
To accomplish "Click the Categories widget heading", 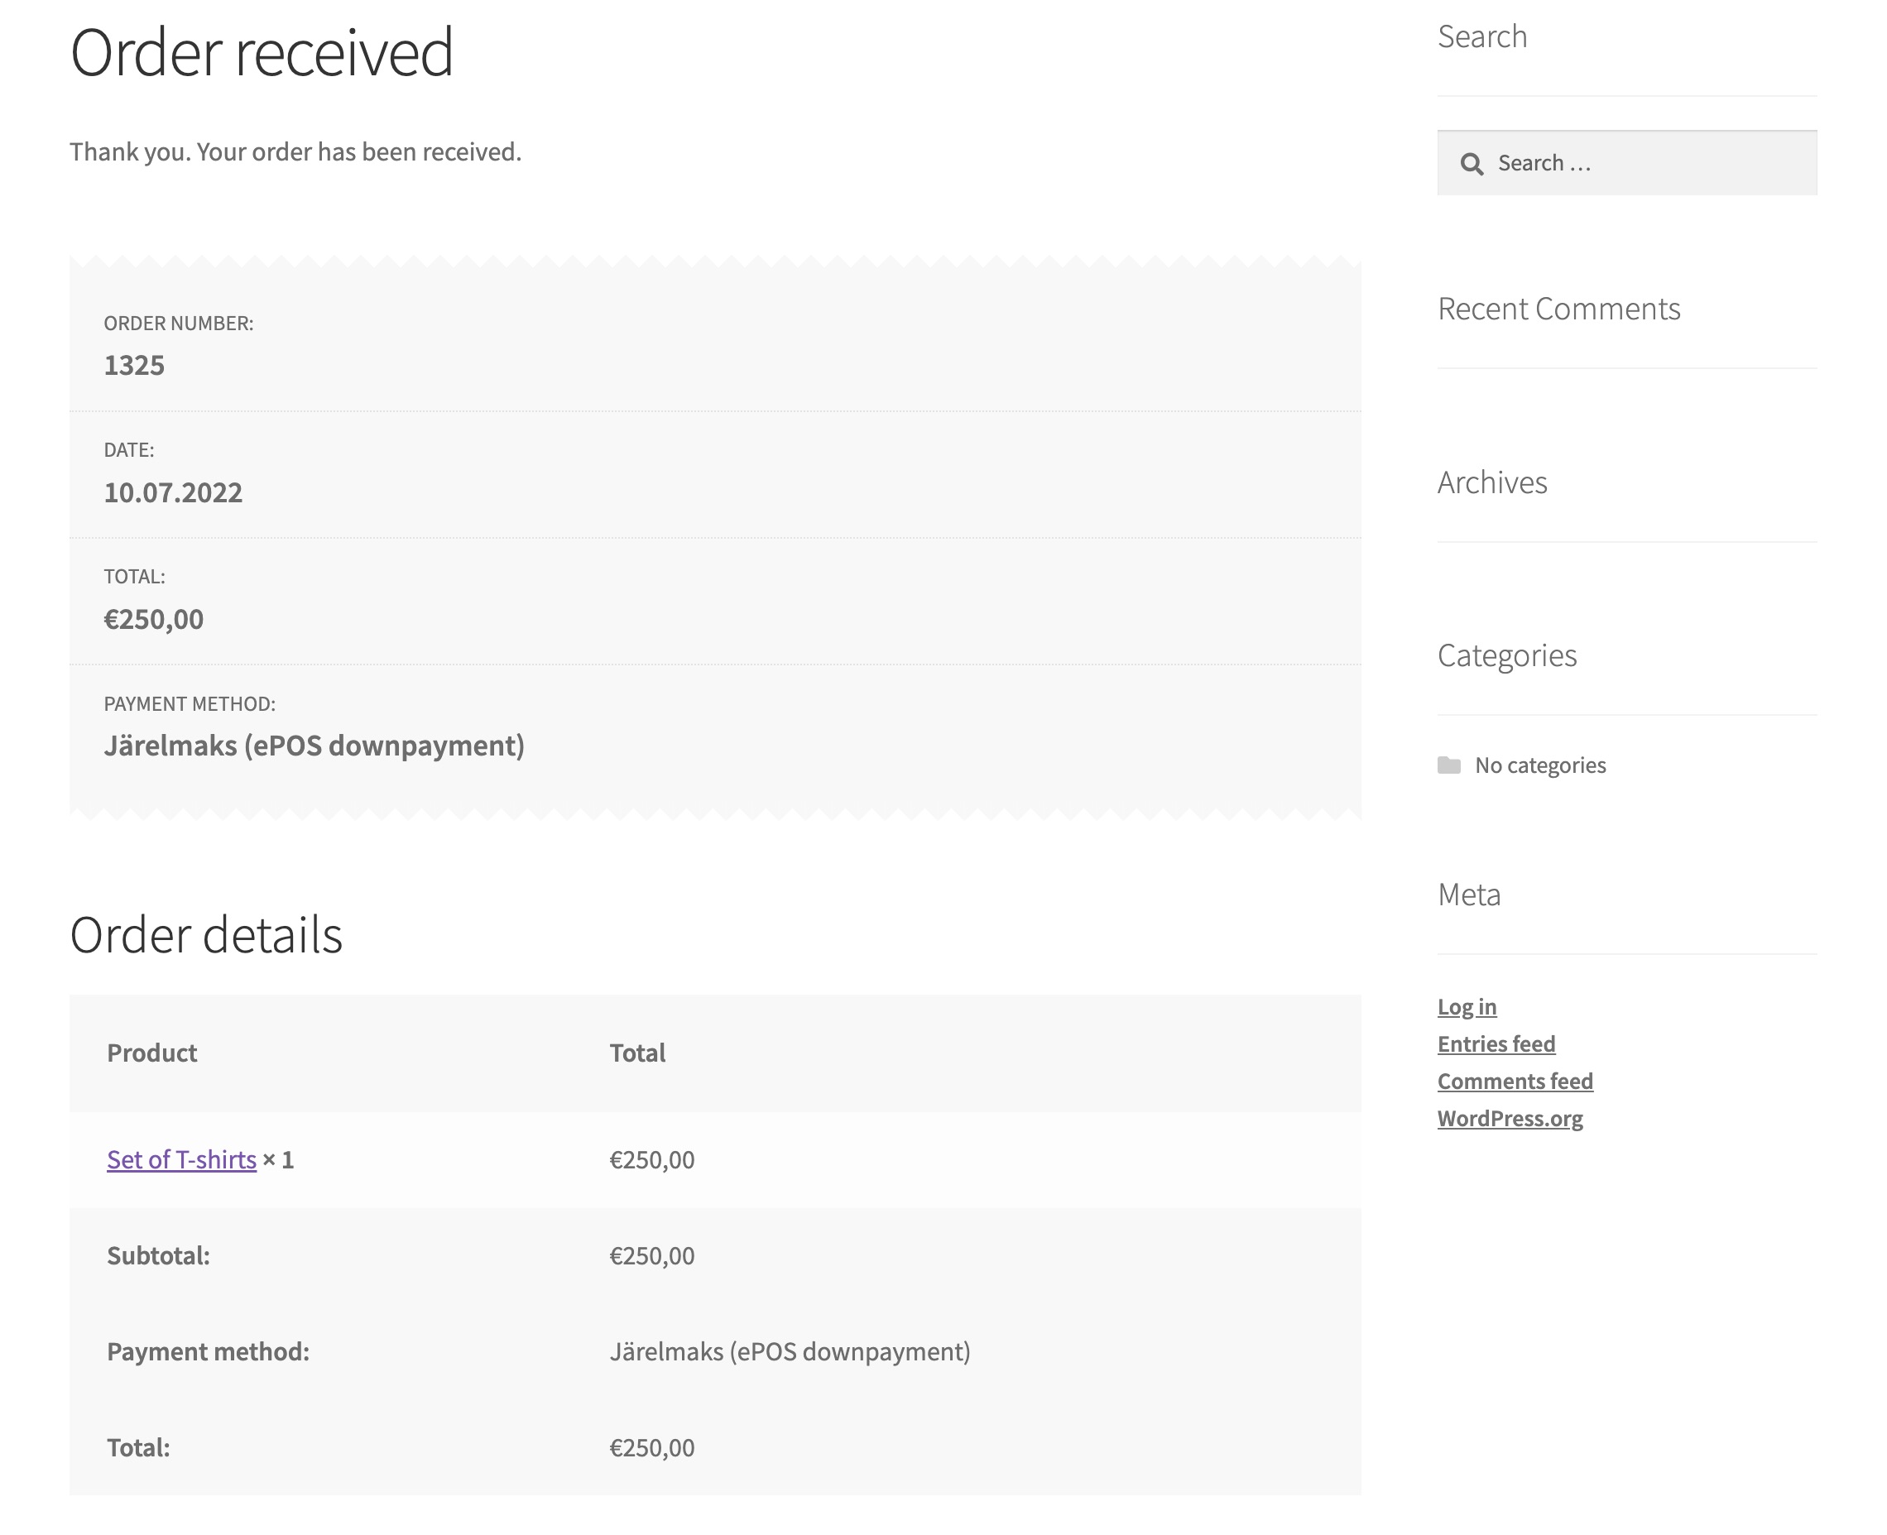I will coord(1507,655).
